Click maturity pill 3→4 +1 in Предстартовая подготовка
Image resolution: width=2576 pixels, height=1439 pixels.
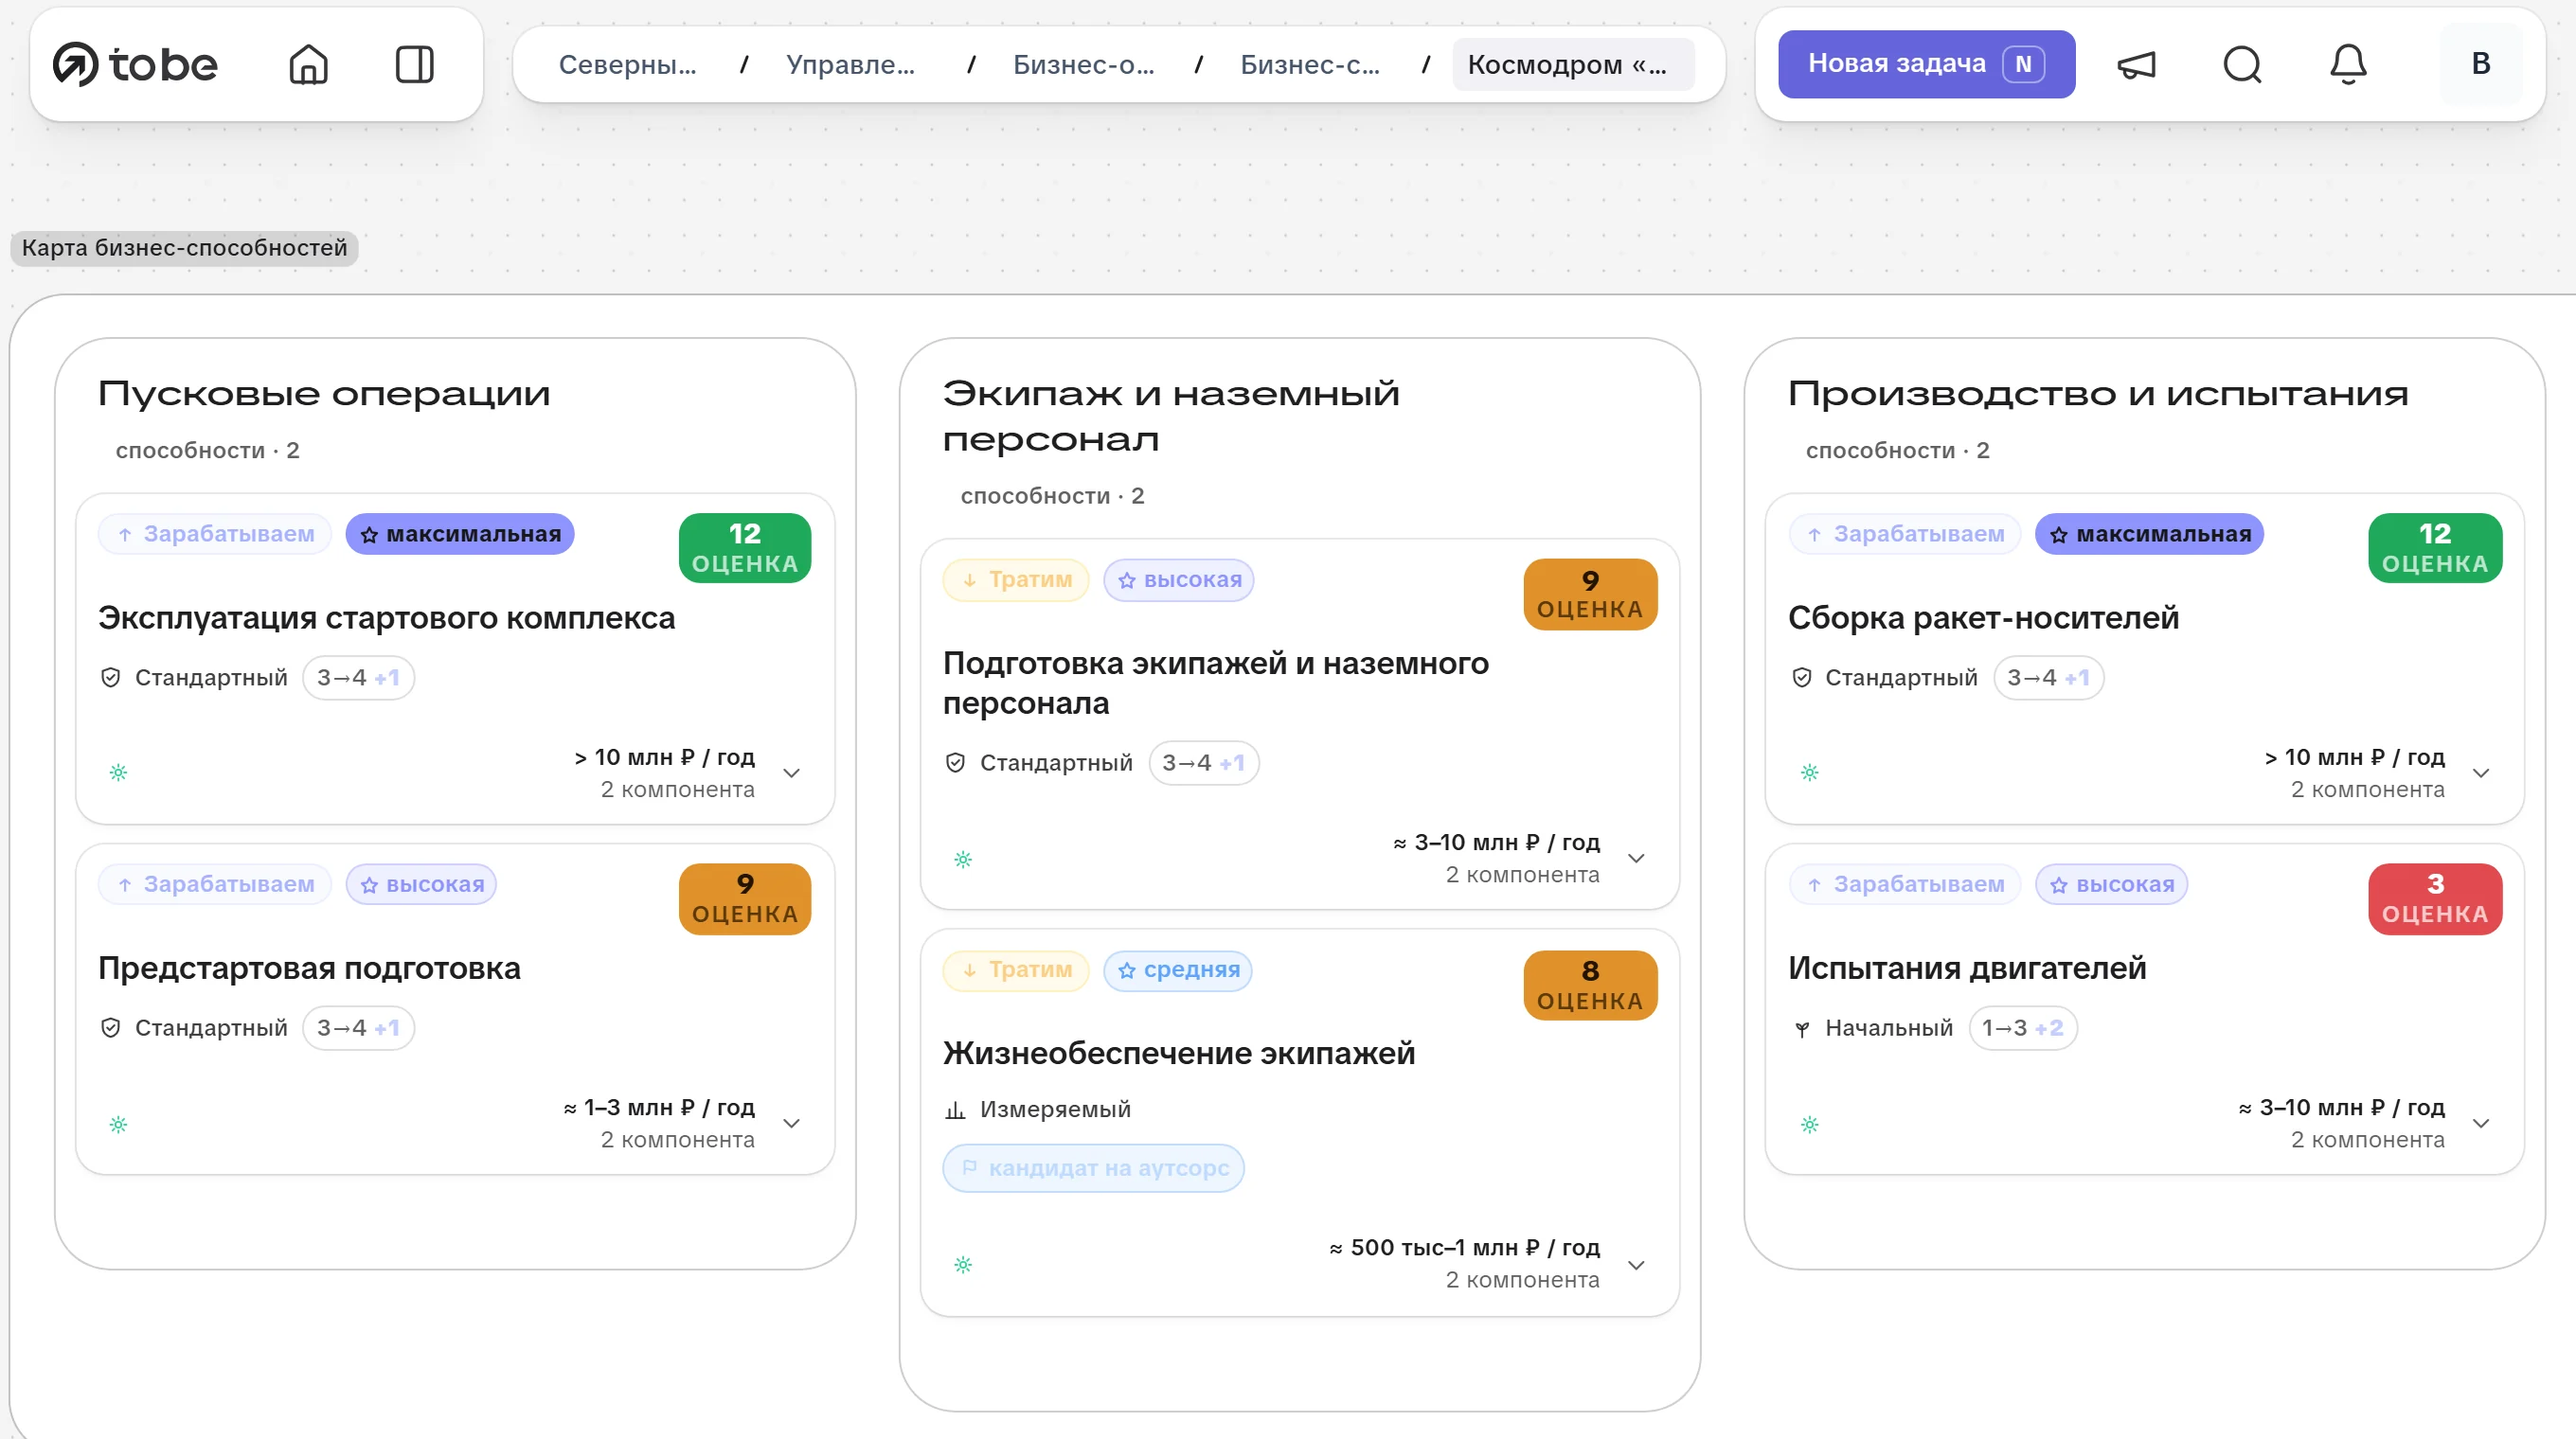coord(358,1027)
